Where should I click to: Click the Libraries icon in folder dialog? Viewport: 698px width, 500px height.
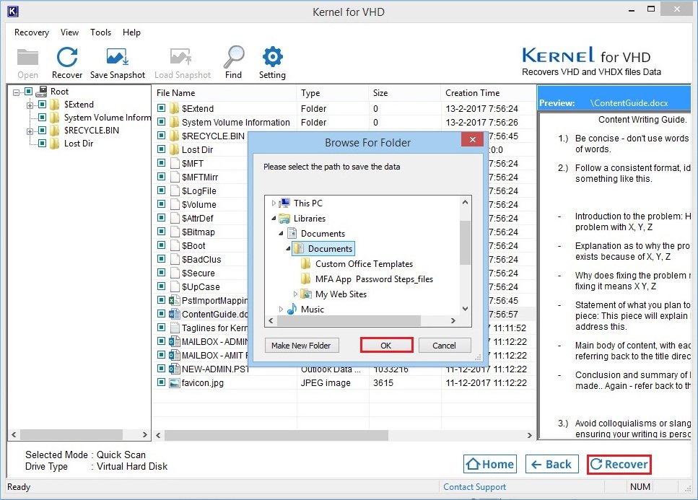point(284,219)
